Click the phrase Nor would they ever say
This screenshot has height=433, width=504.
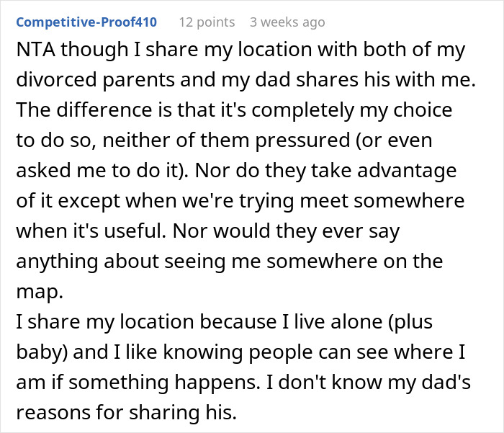(x=286, y=231)
